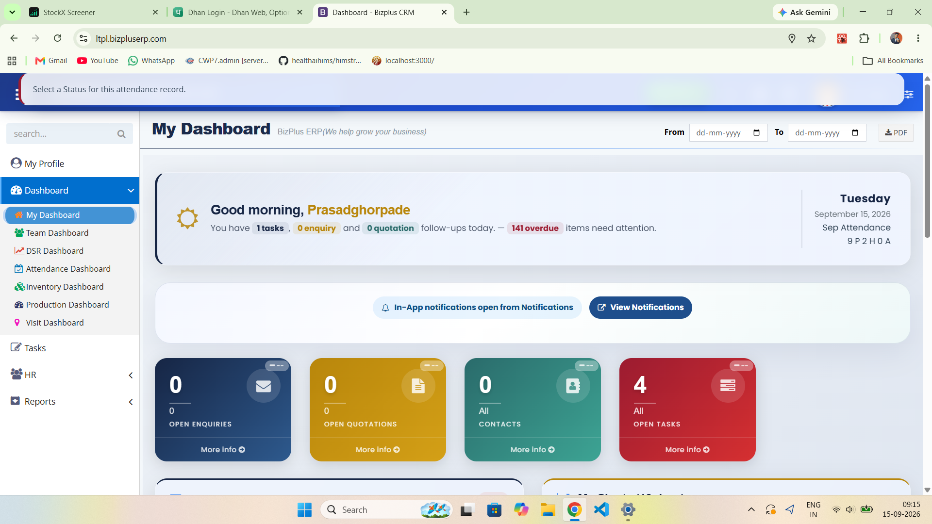Click the envelope icon on Open Enquiries card
This screenshot has width=932, height=524.
pos(264,386)
